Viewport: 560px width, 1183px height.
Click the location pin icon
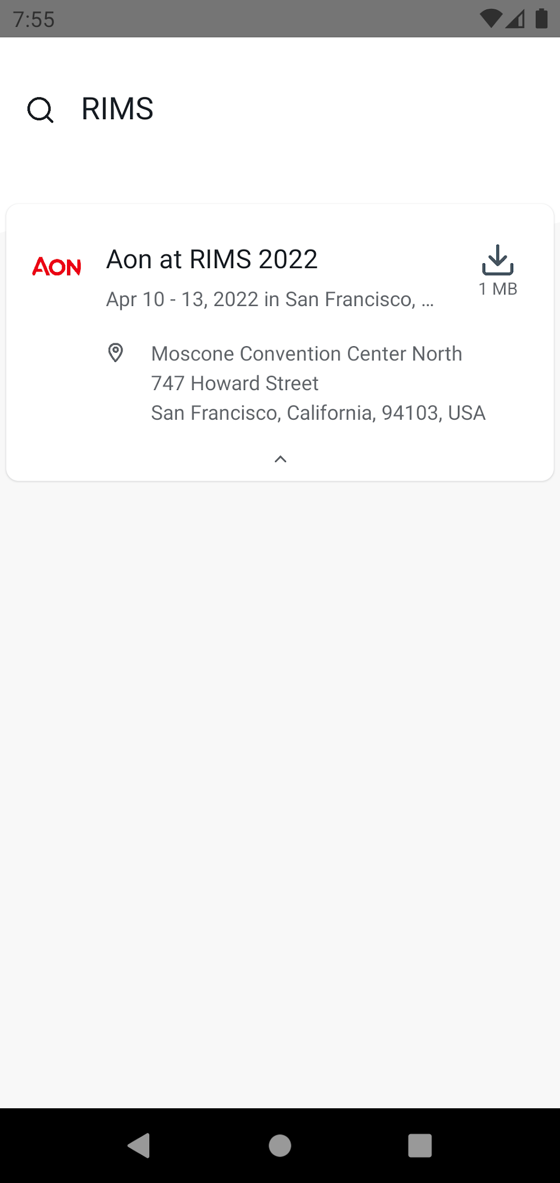click(115, 353)
